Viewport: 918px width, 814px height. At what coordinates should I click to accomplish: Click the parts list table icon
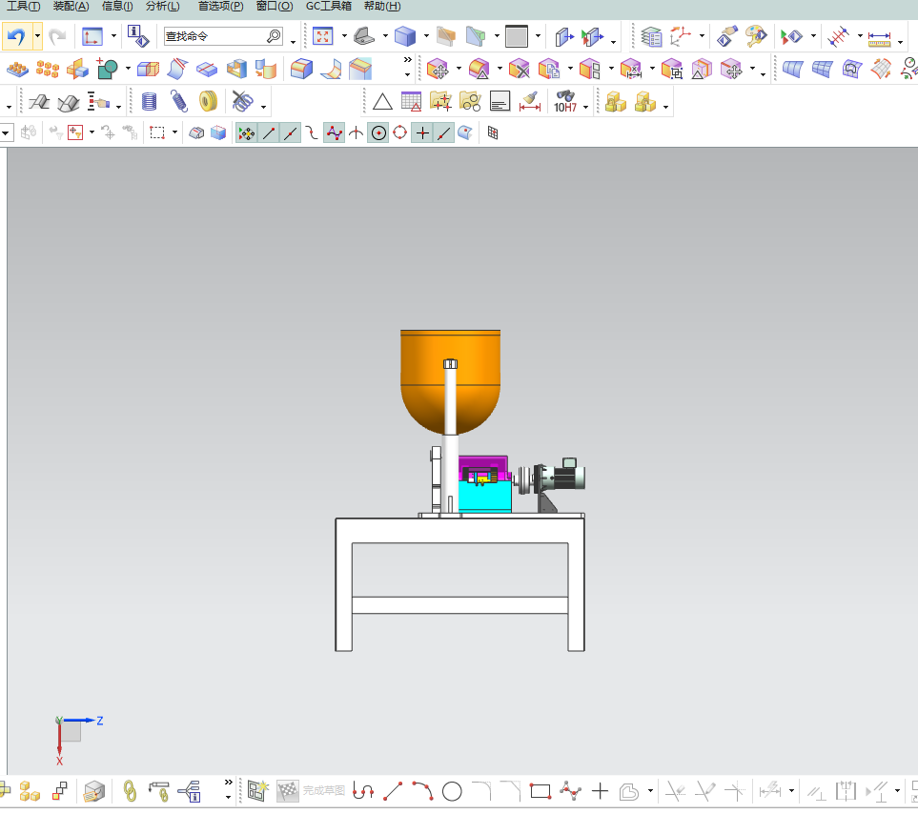[x=411, y=102]
